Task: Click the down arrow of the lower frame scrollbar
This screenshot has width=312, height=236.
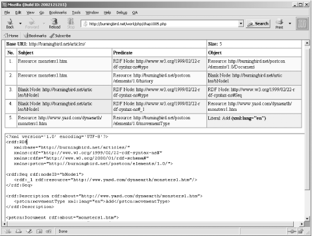Action: pyautogui.click(x=307, y=218)
